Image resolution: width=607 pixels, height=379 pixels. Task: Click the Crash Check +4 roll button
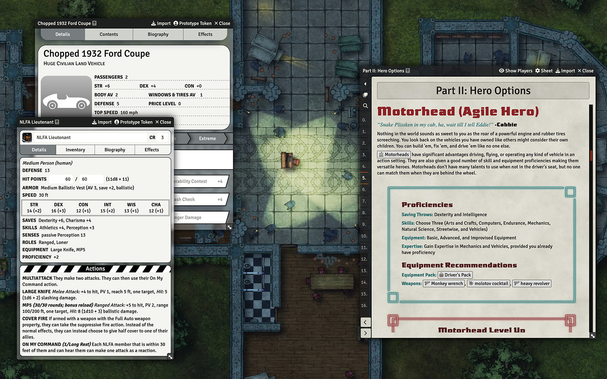200,199
